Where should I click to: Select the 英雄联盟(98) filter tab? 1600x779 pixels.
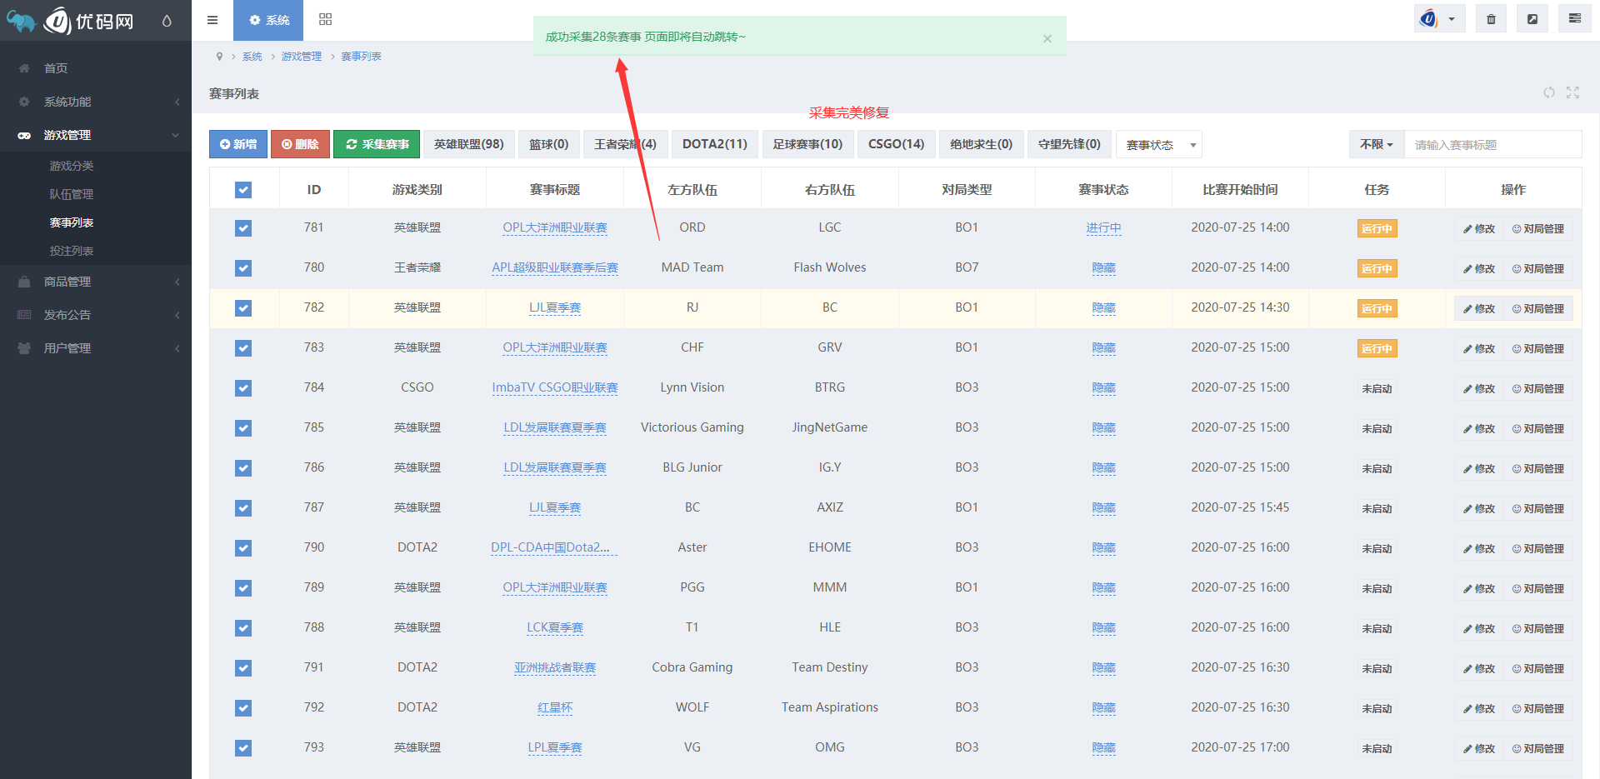[468, 143]
